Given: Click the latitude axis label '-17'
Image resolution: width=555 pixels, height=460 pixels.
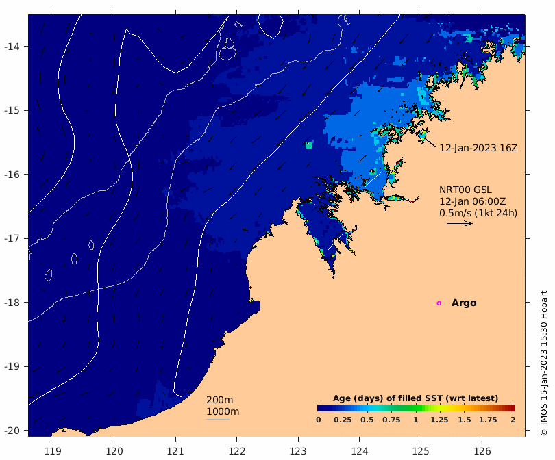Looking at the screenshot, I should coord(12,238).
